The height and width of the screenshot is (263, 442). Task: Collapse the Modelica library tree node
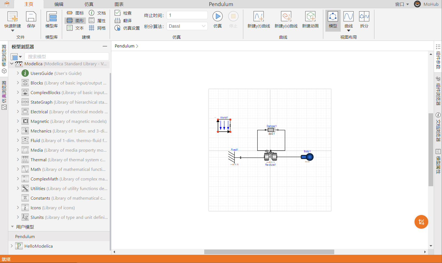(x=12, y=64)
